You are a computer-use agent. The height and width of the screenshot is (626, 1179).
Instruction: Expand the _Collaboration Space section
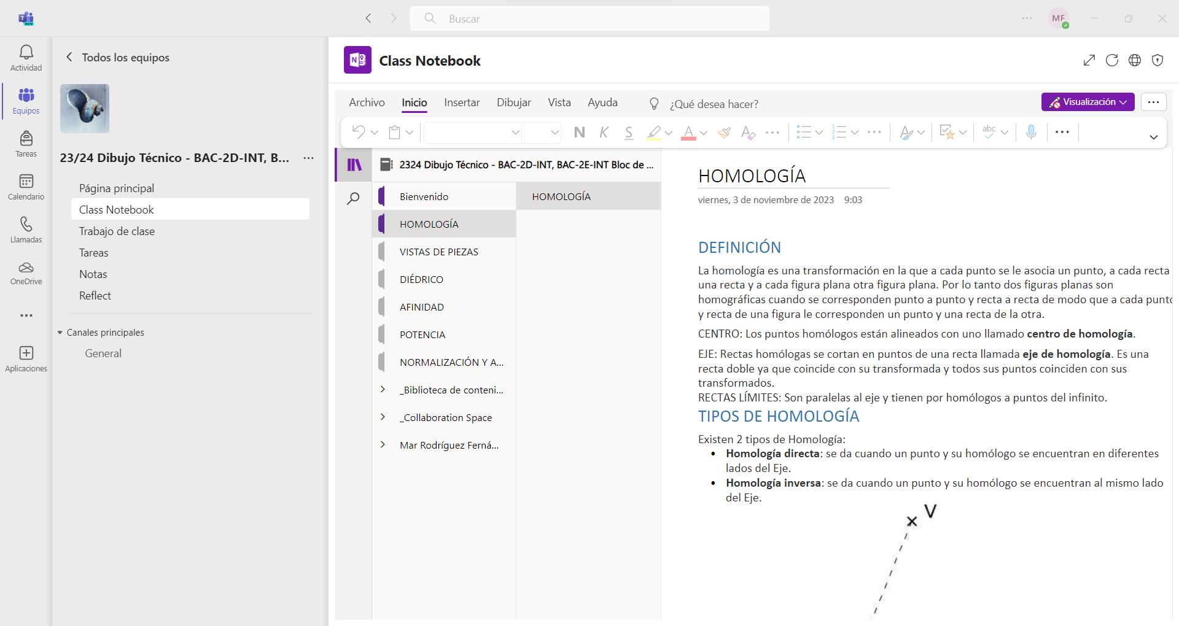click(x=383, y=417)
